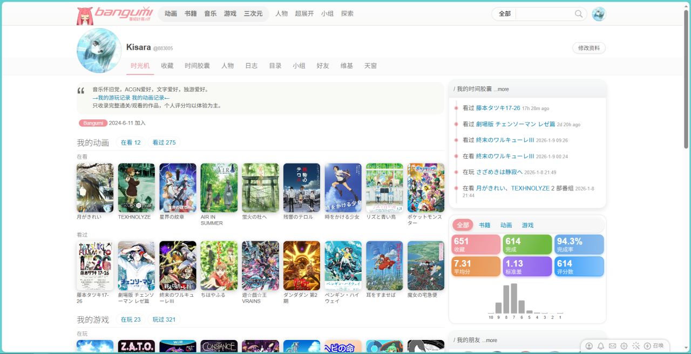Switch to 好友 profile tab
Screen dimensions: 691x354
coord(323,66)
